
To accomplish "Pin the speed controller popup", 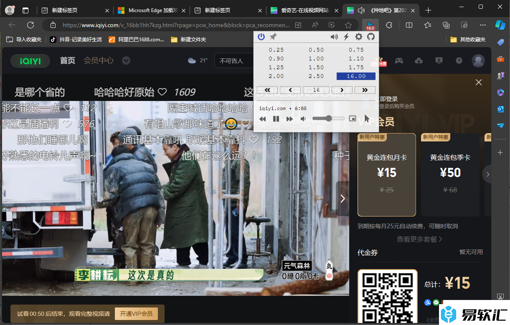I will [273, 37].
